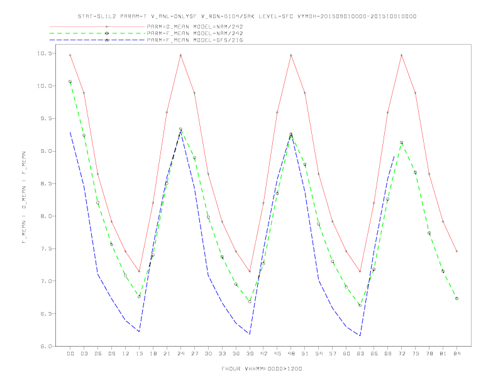Image resolution: width=498 pixels, height=385 pixels.
Task: Click x-axis tick label 45
Action: [x=277, y=354]
